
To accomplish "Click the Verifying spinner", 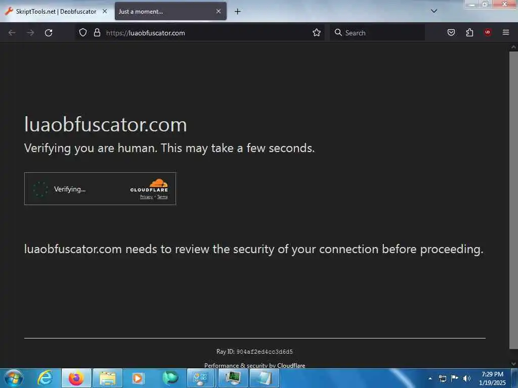I will (x=40, y=189).
